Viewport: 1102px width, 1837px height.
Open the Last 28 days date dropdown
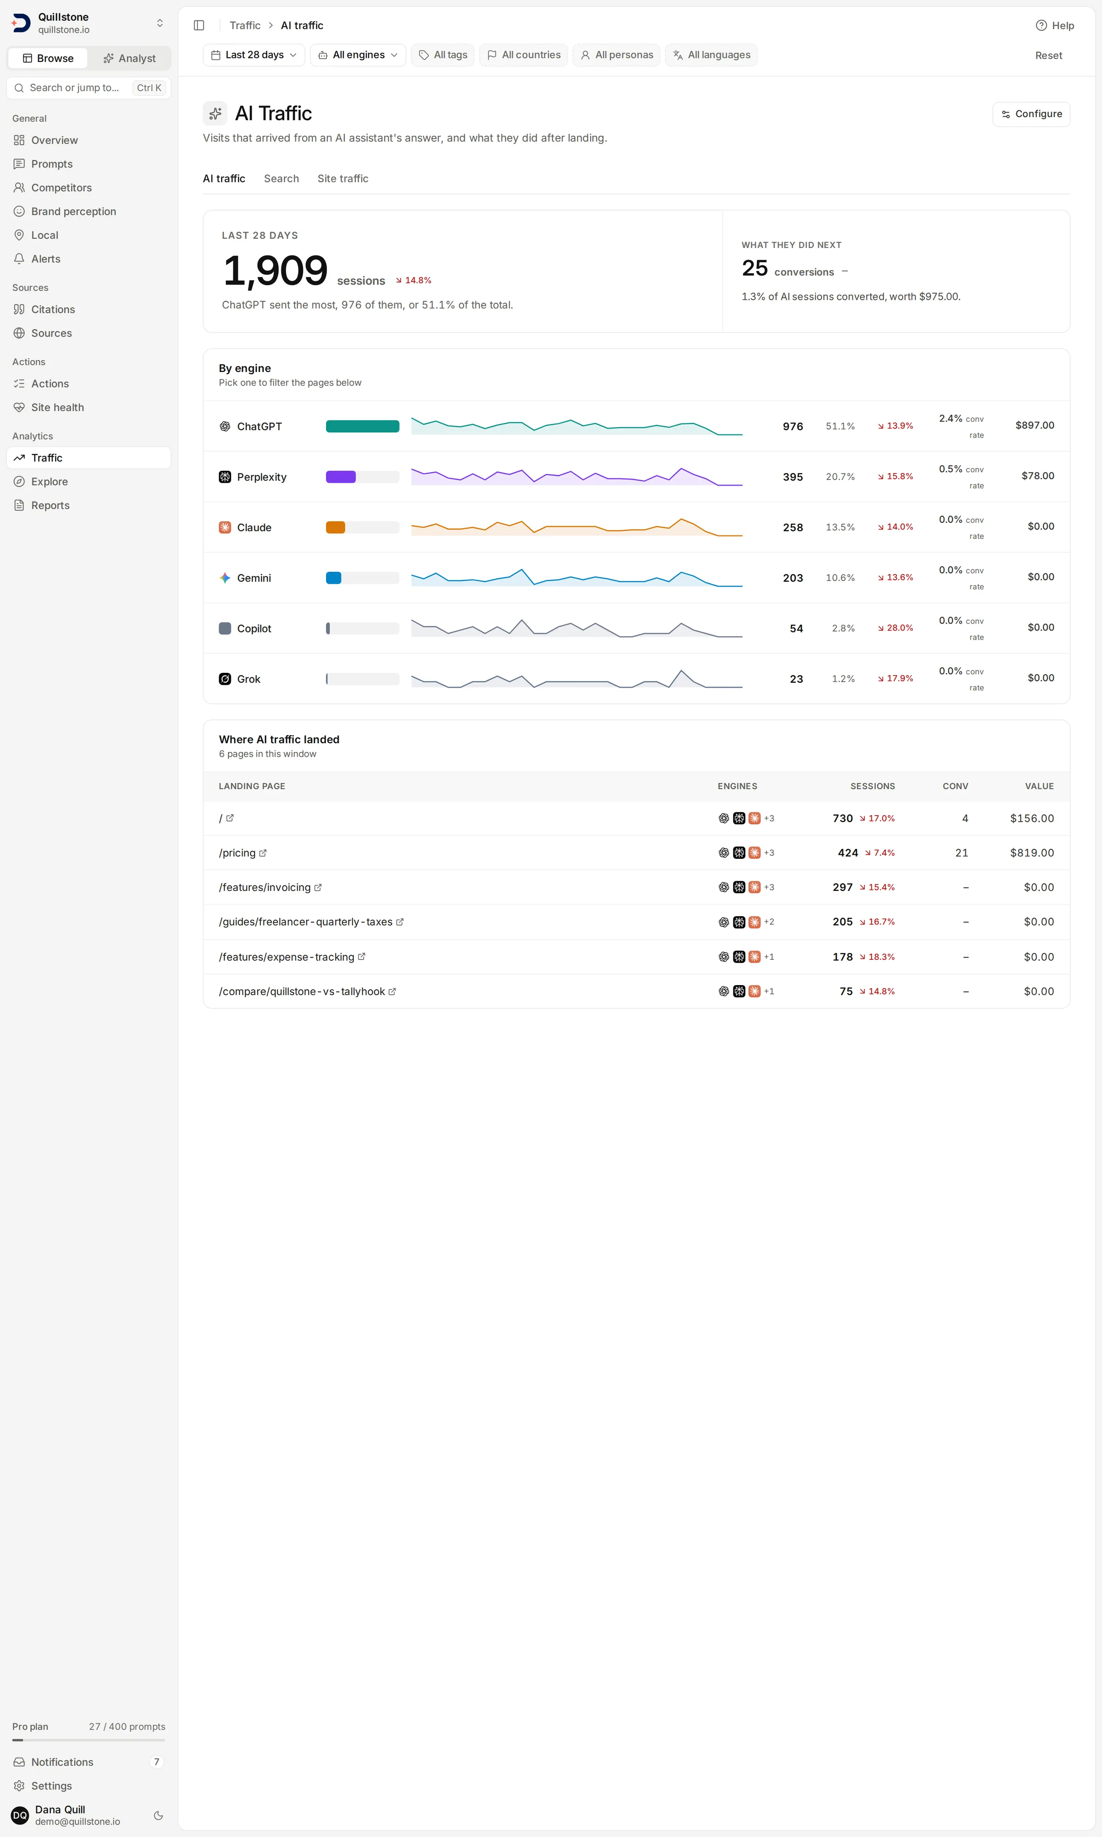coord(254,55)
